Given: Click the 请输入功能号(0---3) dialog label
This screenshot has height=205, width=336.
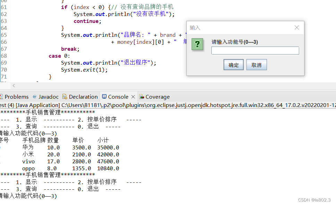Looking at the screenshot, I should pos(235,42).
